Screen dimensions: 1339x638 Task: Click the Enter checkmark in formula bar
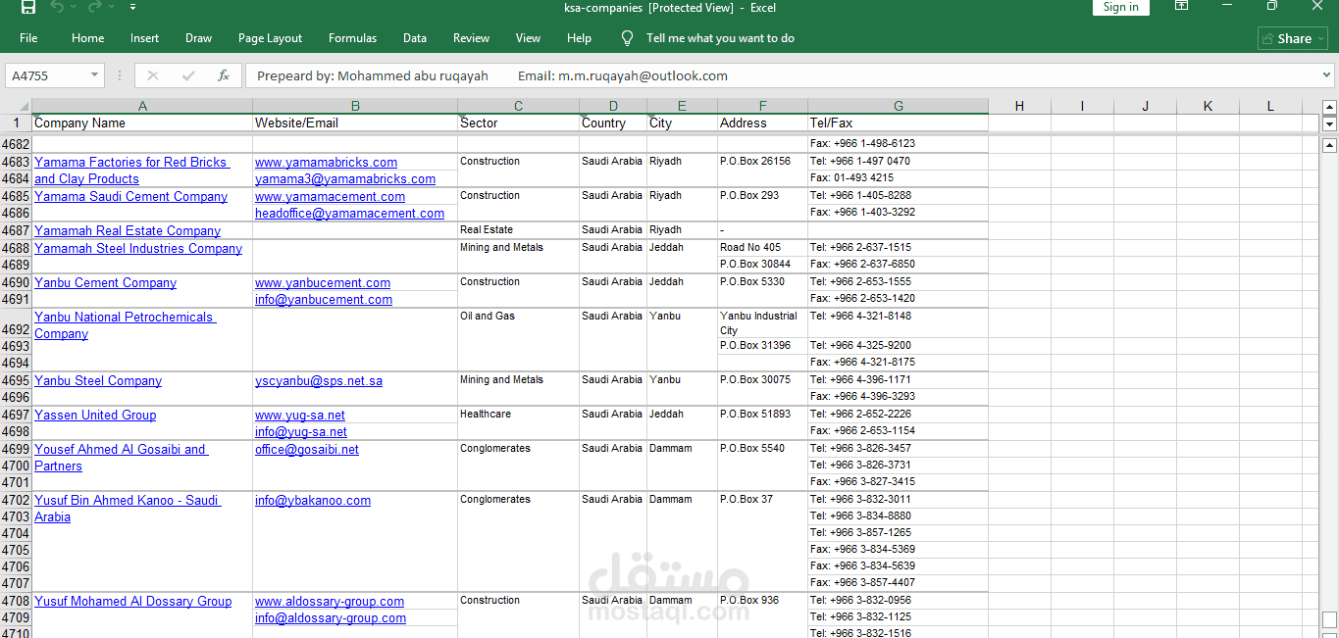188,75
